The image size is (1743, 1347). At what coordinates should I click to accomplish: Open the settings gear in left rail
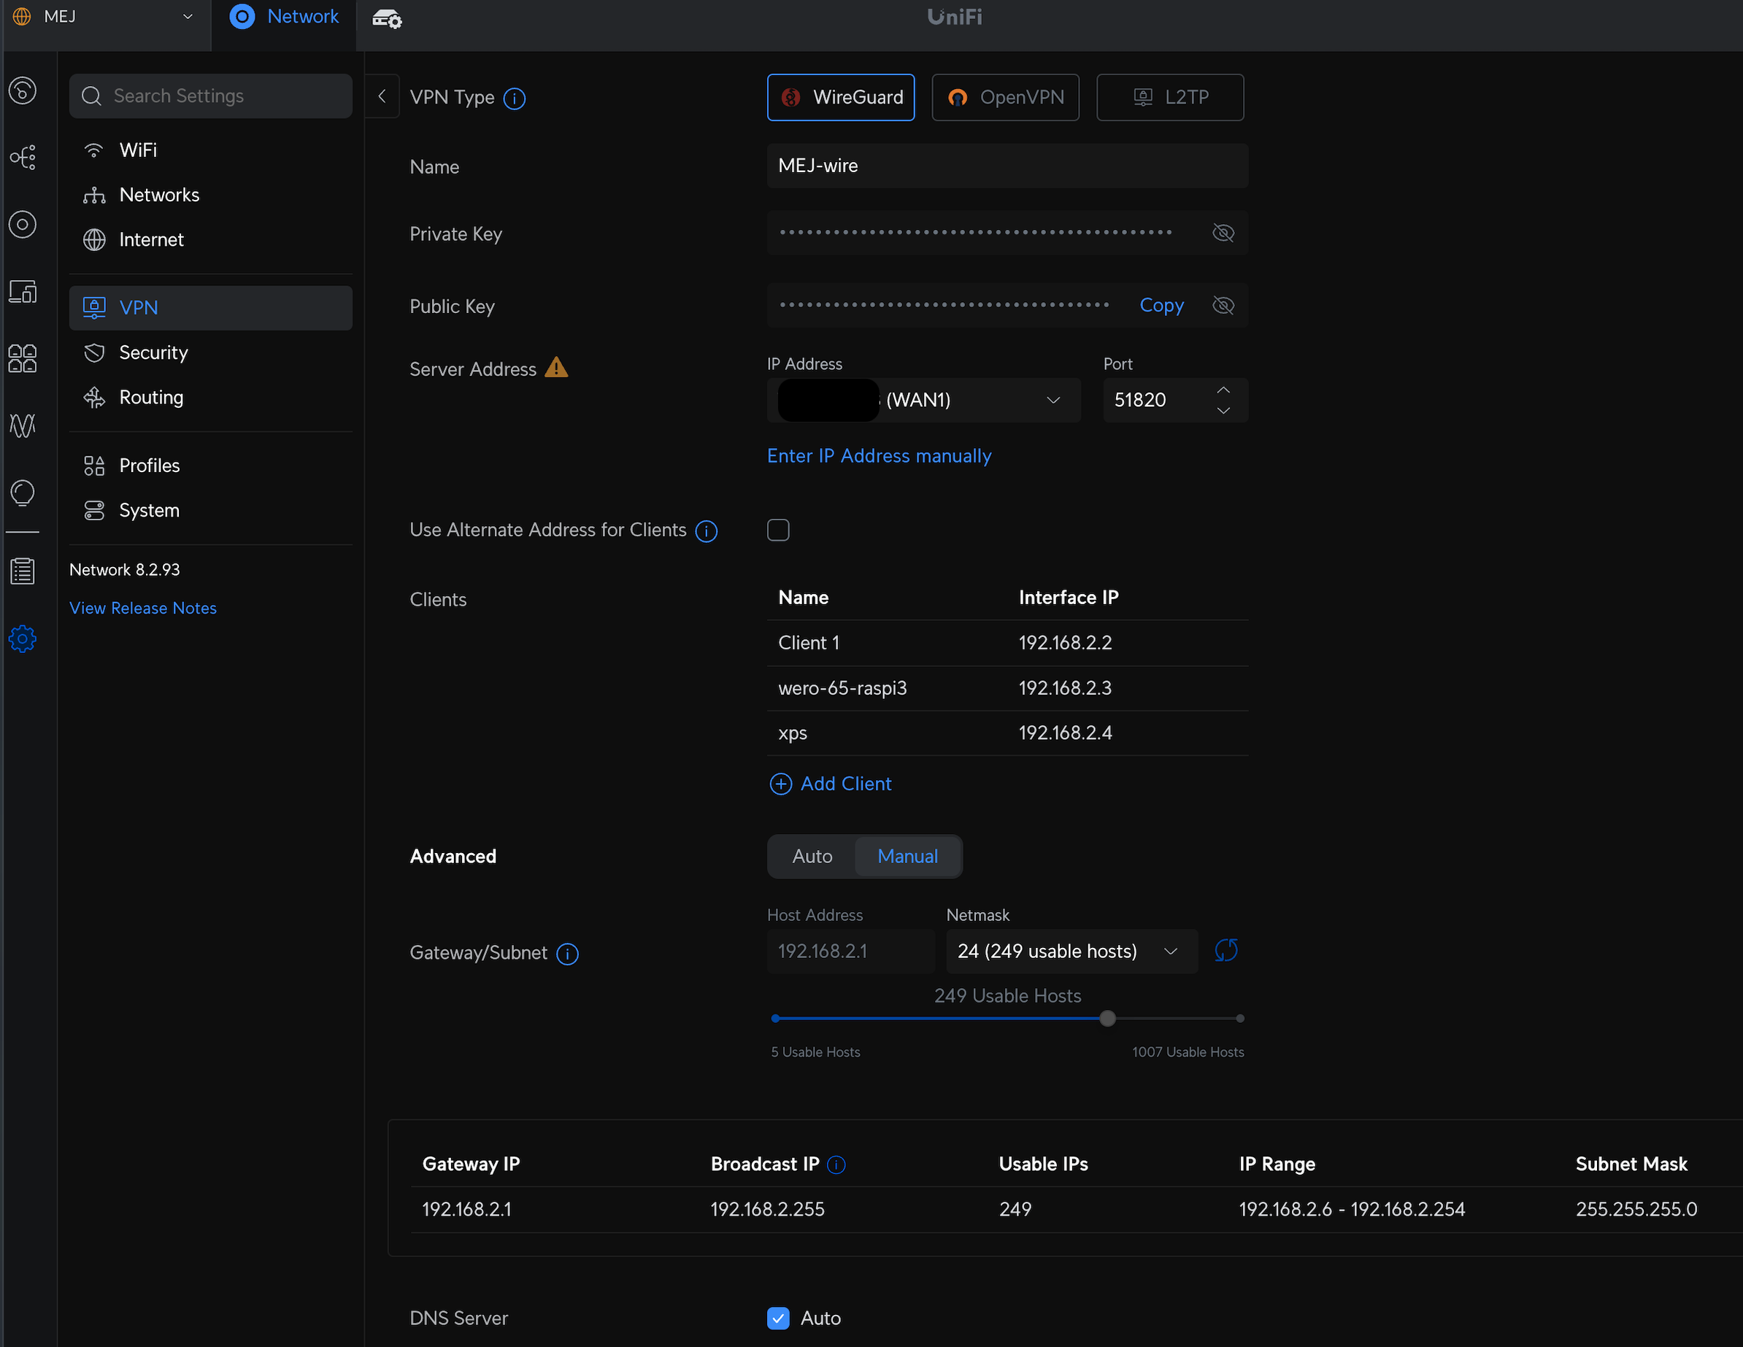tap(23, 638)
